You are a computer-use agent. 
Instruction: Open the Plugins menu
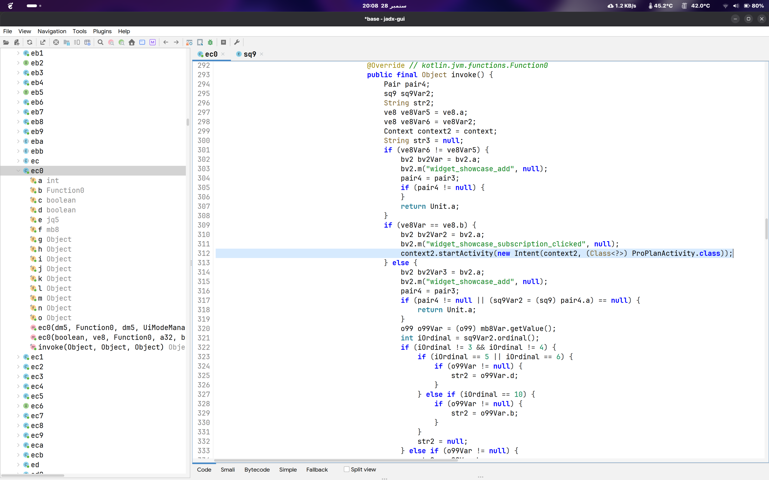click(102, 31)
